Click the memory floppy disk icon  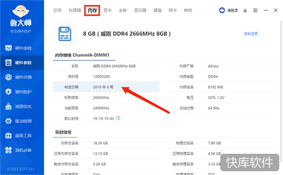[x=65, y=34]
